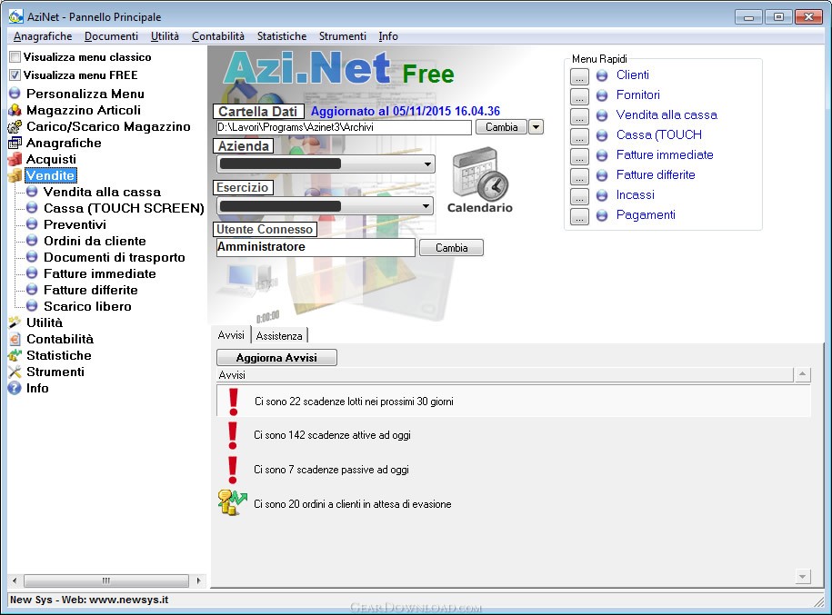The image size is (832, 615).
Task: Click the Carico/Scarico Magazzino gear icon
Action: tap(15, 126)
